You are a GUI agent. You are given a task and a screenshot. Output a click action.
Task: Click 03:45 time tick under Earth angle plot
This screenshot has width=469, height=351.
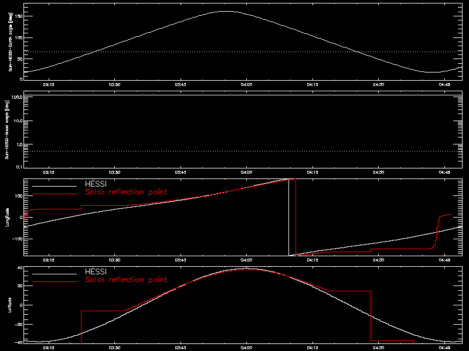point(181,84)
